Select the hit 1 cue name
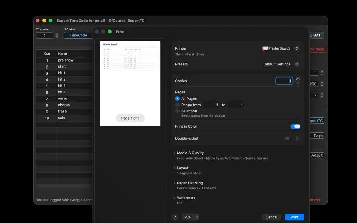Screen dimensions: 357x223 62,73
